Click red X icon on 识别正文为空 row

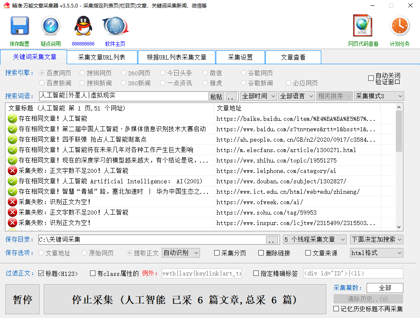click(x=12, y=202)
